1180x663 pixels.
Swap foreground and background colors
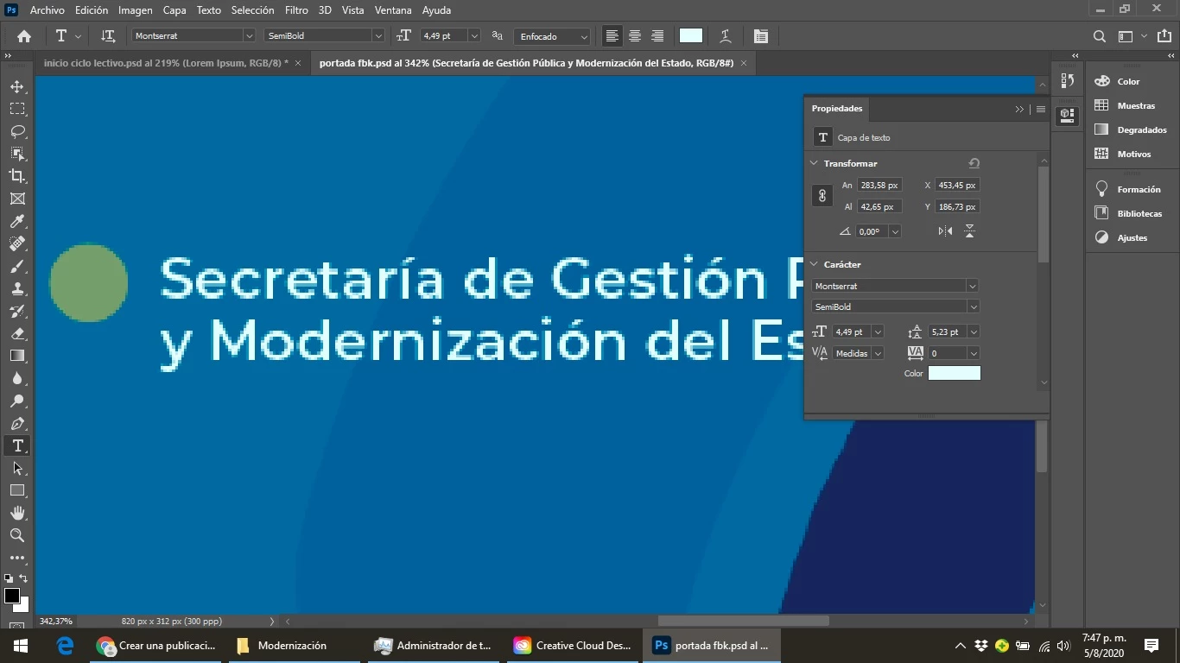[x=23, y=578]
